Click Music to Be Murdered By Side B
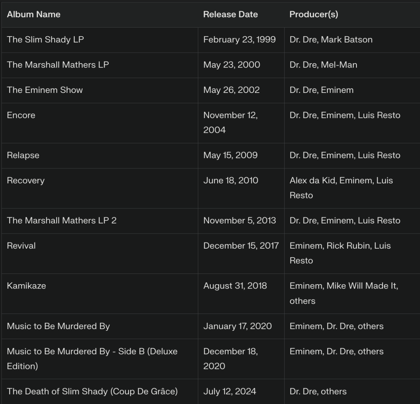 [92, 358]
